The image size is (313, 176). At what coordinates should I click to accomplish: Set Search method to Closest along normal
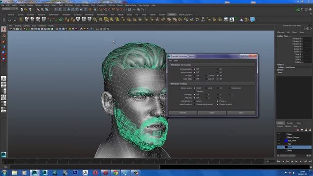click(x=195, y=104)
